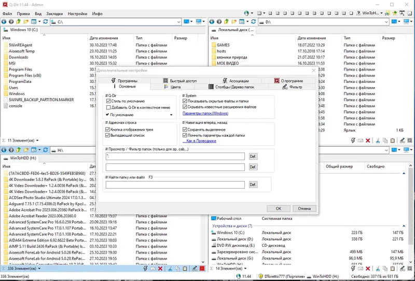Switch to the Цвета tab
This screenshot has width=415, height=281.
click(x=172, y=87)
